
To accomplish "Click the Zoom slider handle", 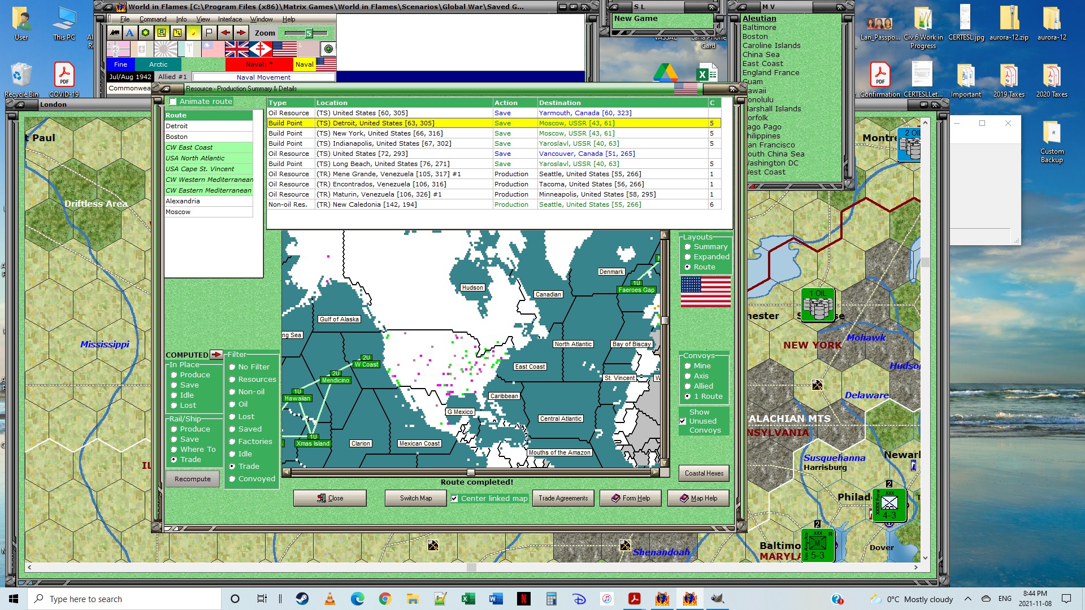I will [309, 33].
